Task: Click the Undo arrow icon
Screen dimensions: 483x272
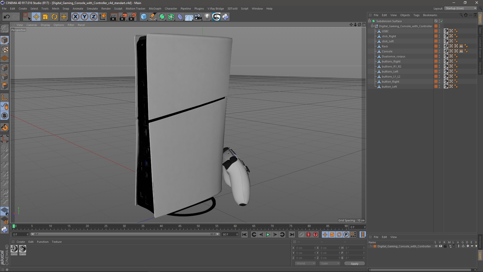Action: (7, 17)
